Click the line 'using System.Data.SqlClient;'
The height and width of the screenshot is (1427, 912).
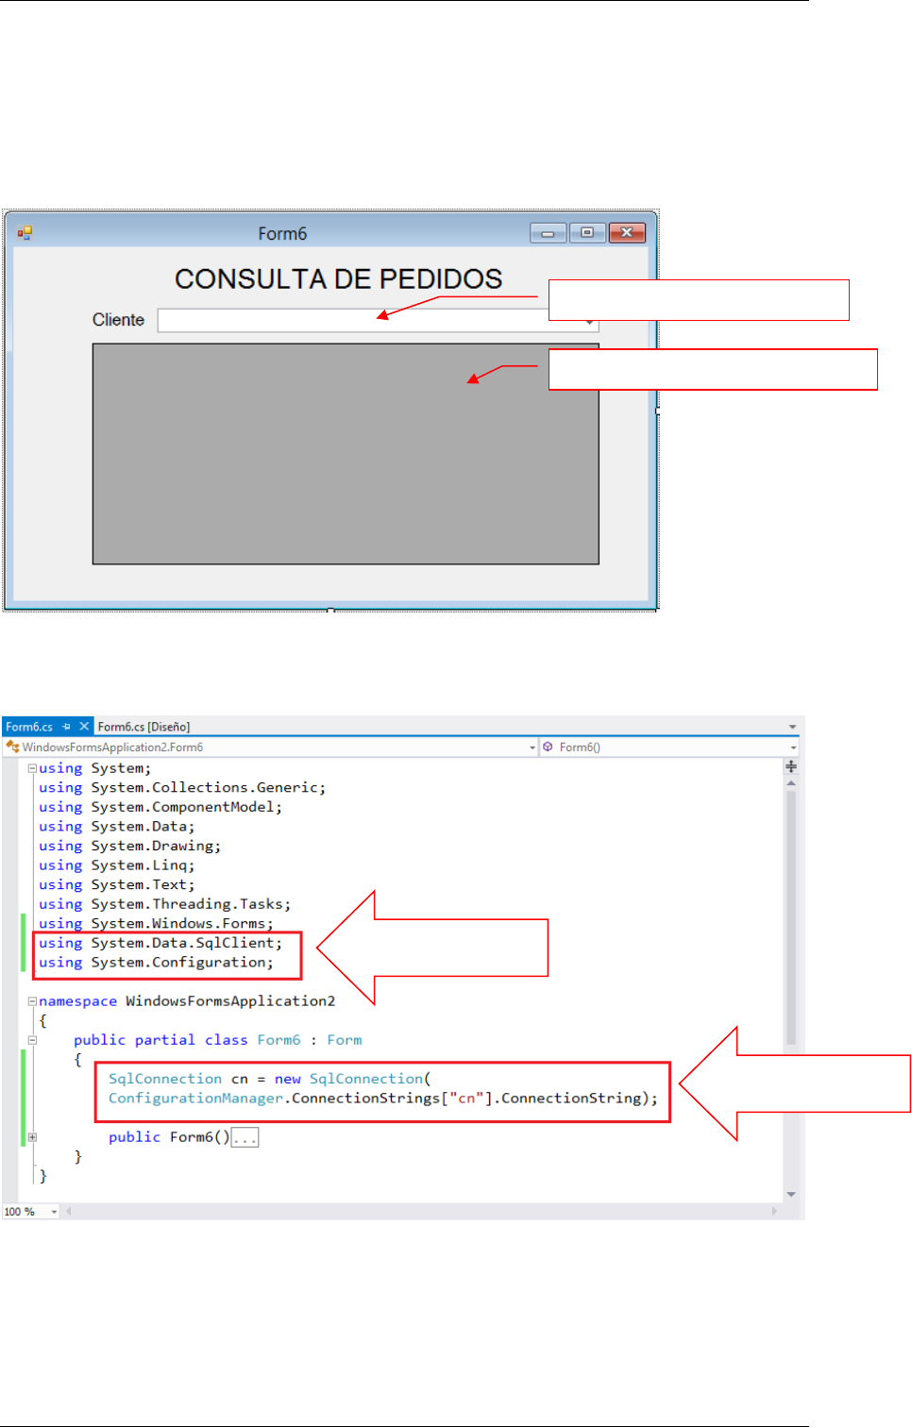[x=160, y=943]
